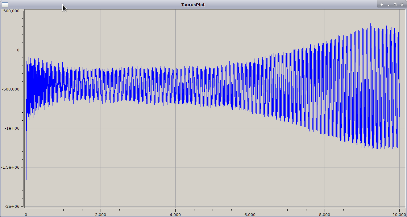The image size is (407, 217).
Task: Open the window menu icon in title bar
Action: pyautogui.click(x=5, y=5)
